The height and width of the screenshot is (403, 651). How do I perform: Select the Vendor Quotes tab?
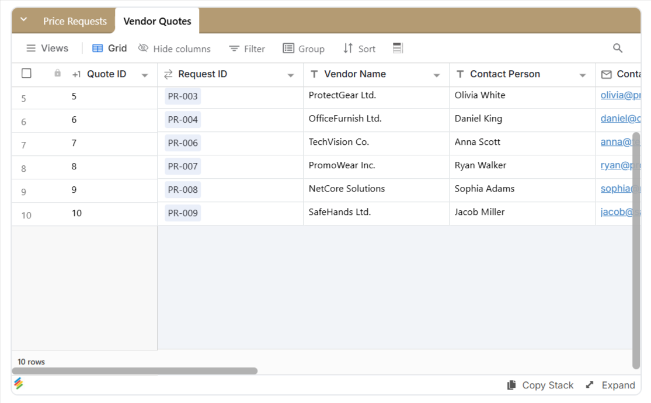158,21
